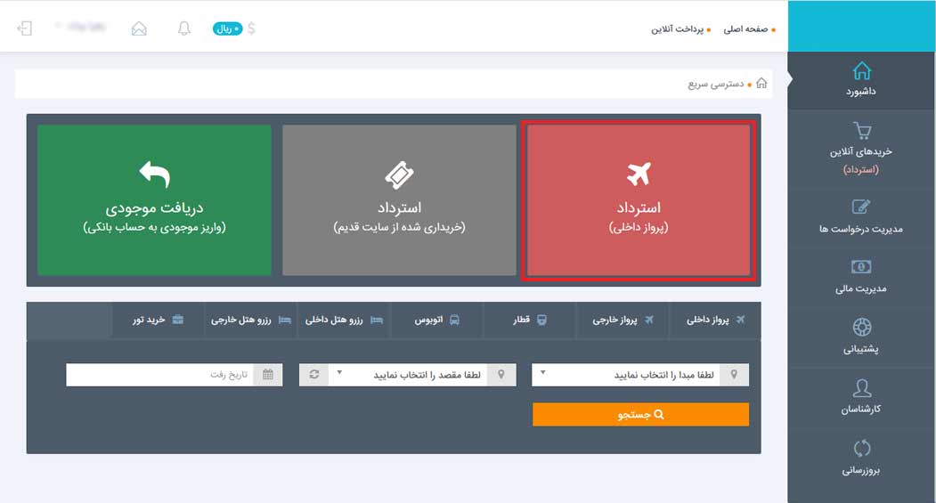Open the notifications bell icon
This screenshot has width=936, height=503.
184,28
